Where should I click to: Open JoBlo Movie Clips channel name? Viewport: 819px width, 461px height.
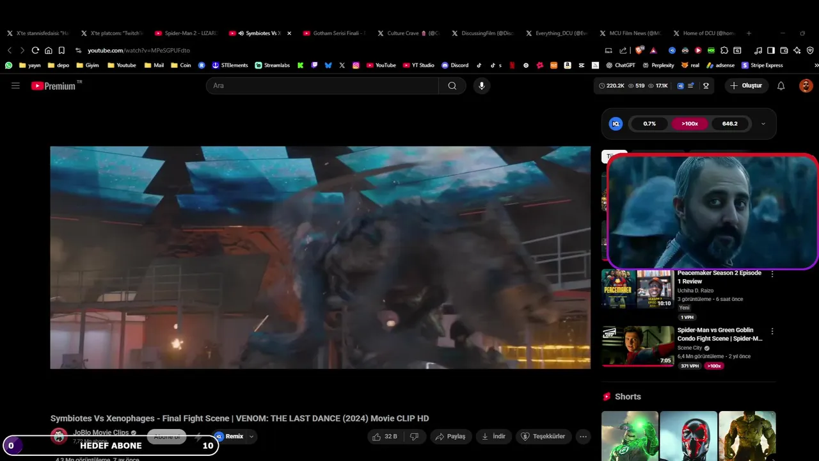[100, 432]
